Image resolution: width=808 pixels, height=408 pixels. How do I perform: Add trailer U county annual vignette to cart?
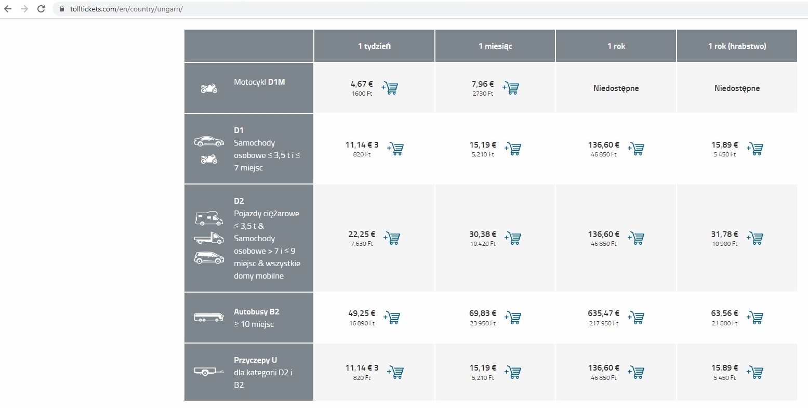pyautogui.click(x=756, y=373)
